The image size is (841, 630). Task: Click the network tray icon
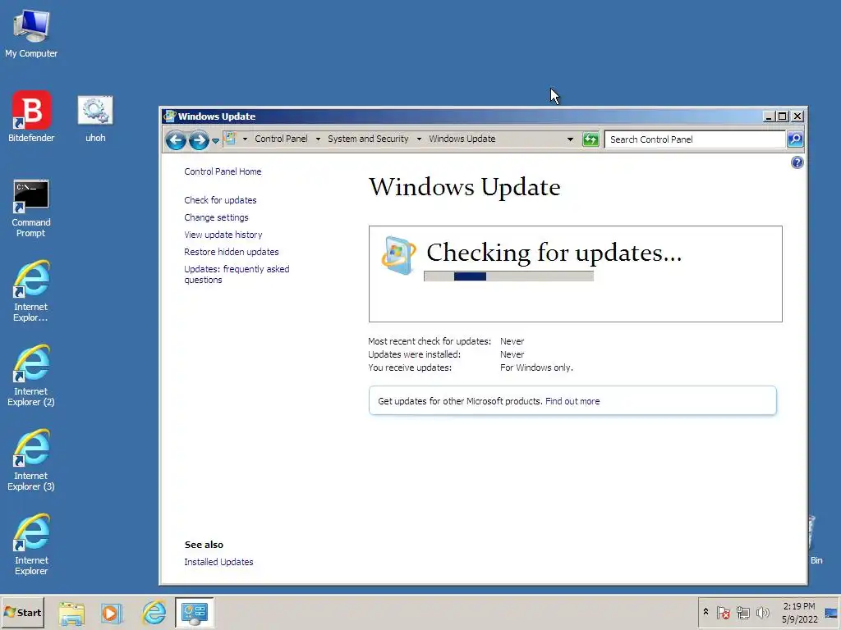click(x=742, y=612)
